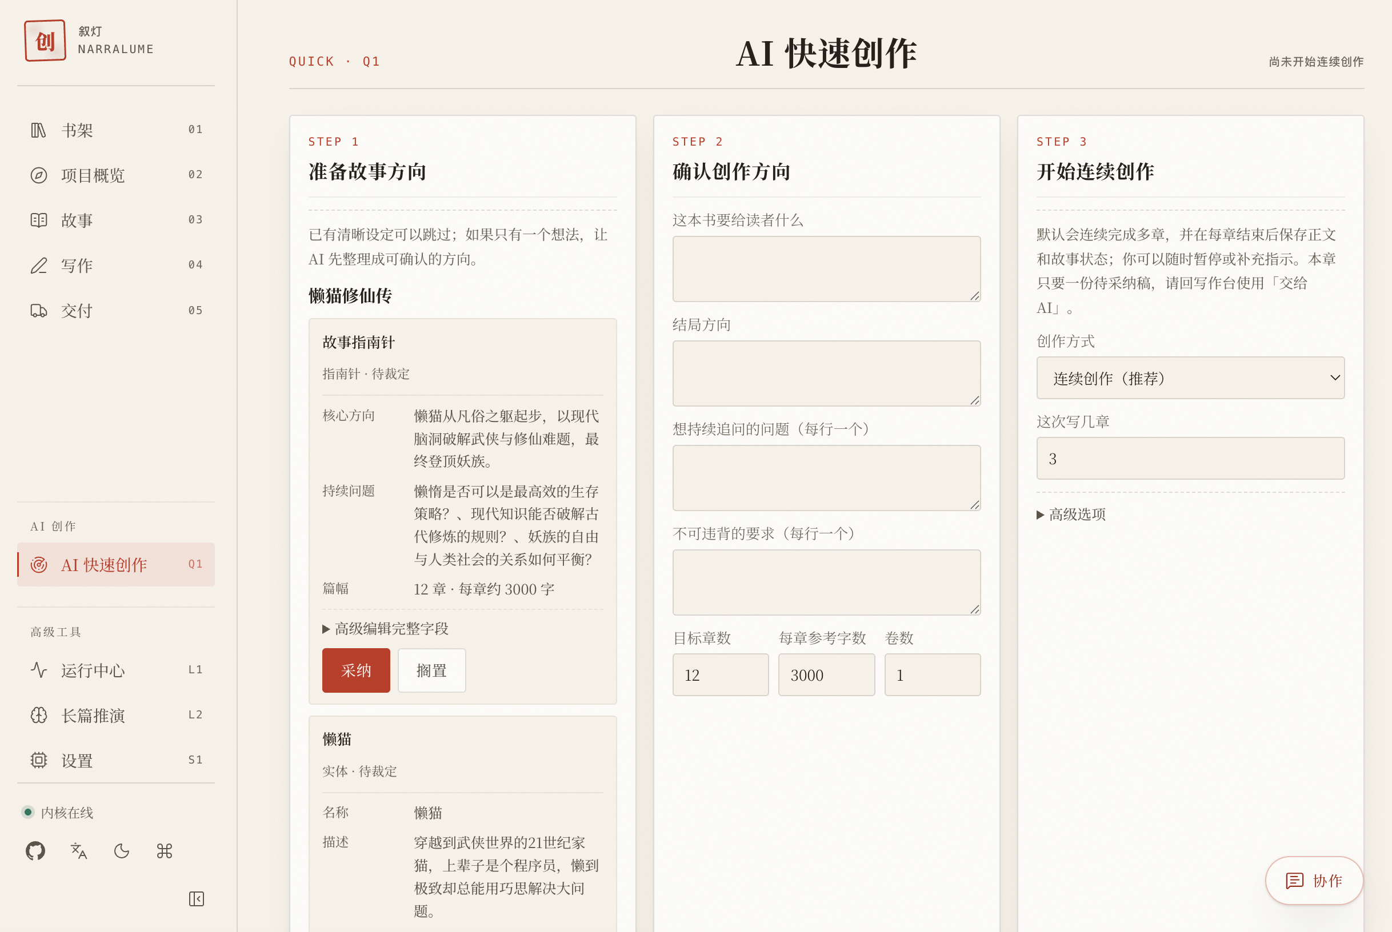Screen dimensions: 1392x932
Task: Open 长篇推演 menu item
Action: tap(116, 715)
